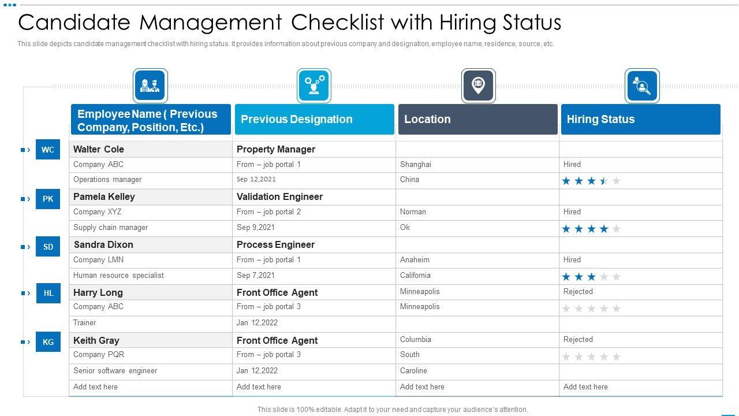Screen dimensions: 739x416
Task: Select the PK initials badge
Action: click(48, 199)
